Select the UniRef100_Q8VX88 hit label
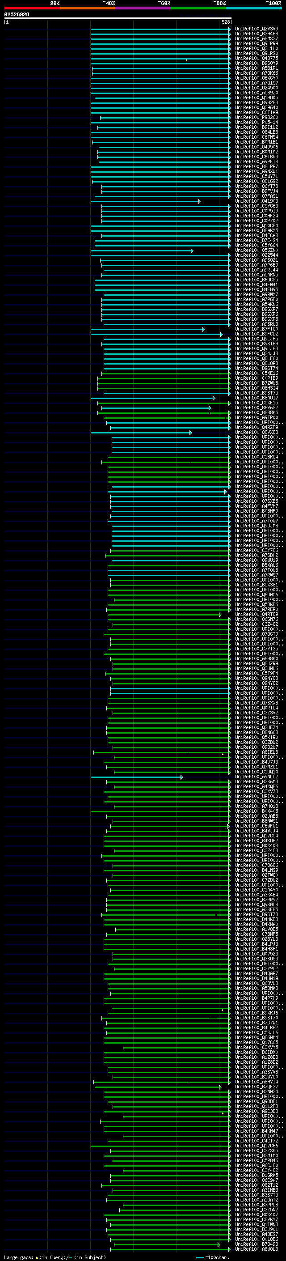The image size is (286, 1261). (257, 432)
